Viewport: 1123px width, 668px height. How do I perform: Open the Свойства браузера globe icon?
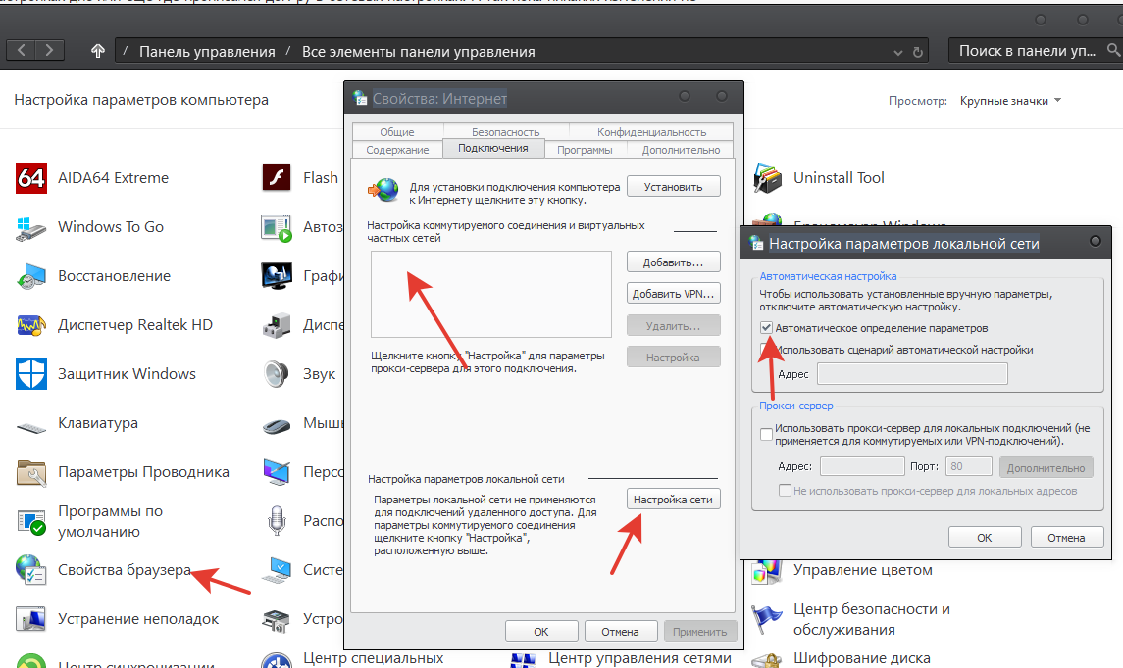[31, 570]
